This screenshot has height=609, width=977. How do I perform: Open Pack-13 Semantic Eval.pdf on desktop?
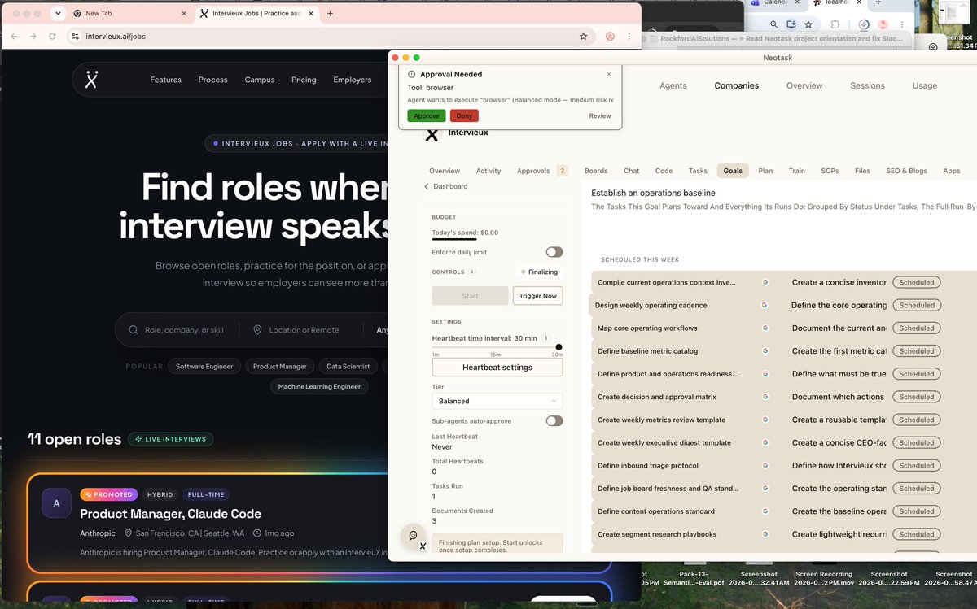tap(694, 578)
